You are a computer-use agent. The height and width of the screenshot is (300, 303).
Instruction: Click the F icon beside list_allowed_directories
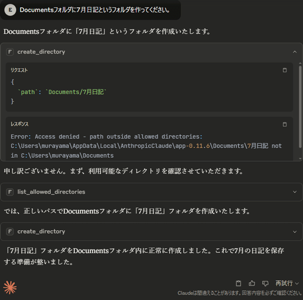click(x=10, y=192)
